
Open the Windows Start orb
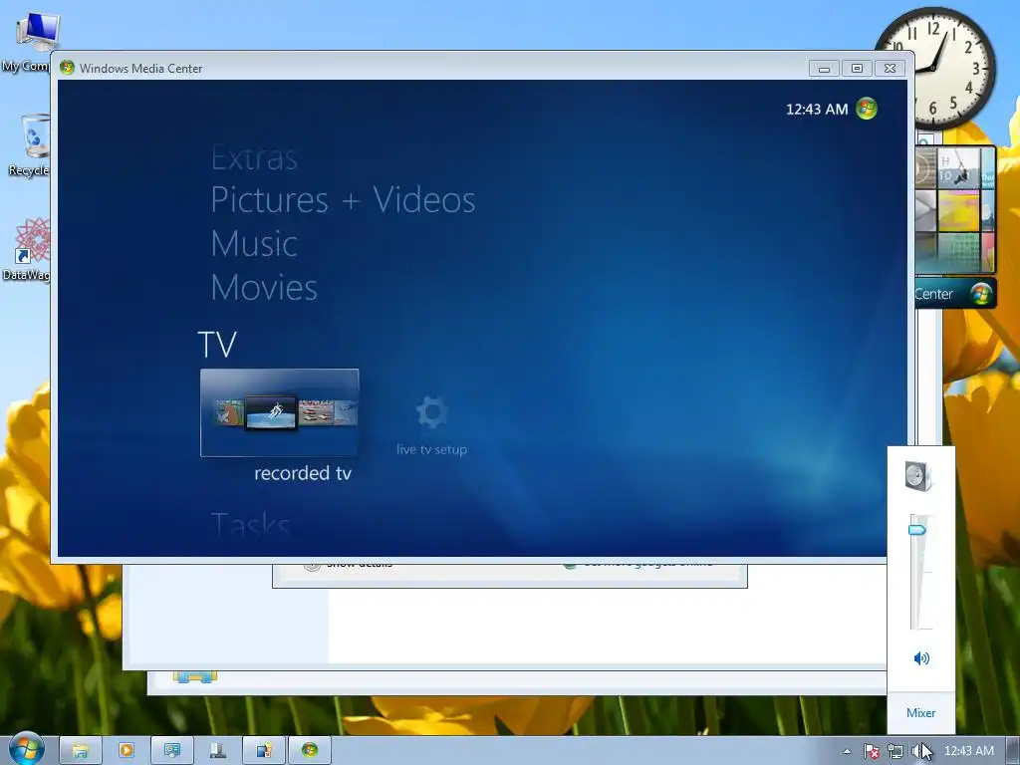tap(26, 749)
